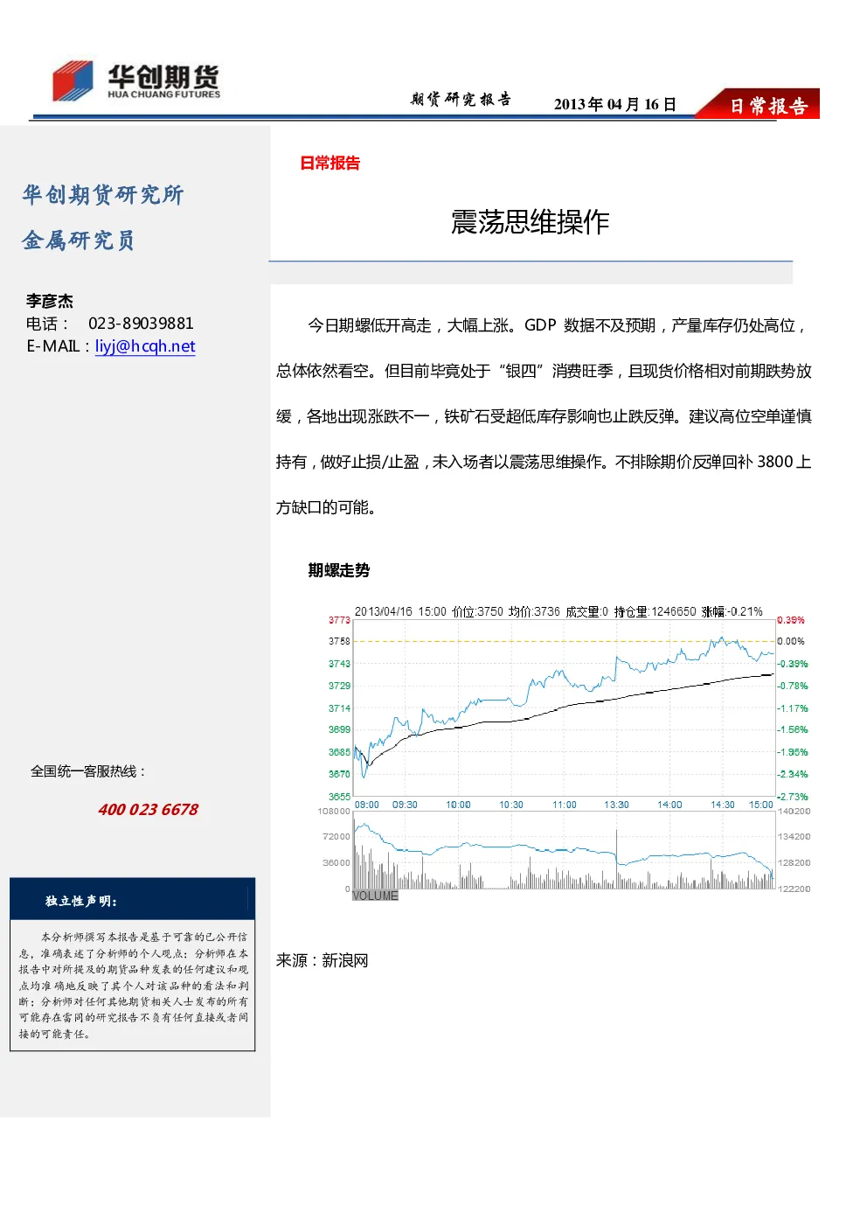
Task: Click paragraph line starting 今日期螺低开高走
Action: pyautogui.click(x=557, y=325)
